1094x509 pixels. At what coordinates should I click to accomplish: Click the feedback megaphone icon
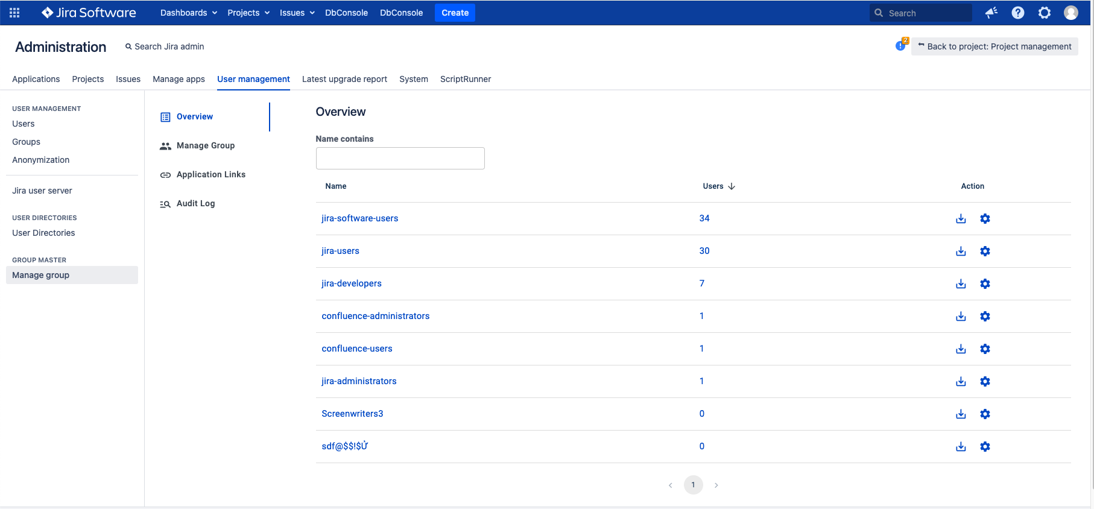click(x=991, y=13)
